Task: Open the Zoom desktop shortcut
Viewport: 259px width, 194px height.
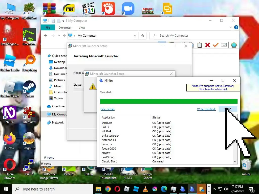Action: [x=128, y=8]
